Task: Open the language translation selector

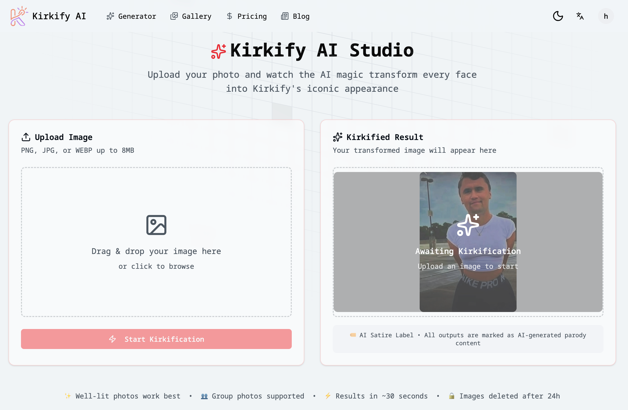Action: 580,16
